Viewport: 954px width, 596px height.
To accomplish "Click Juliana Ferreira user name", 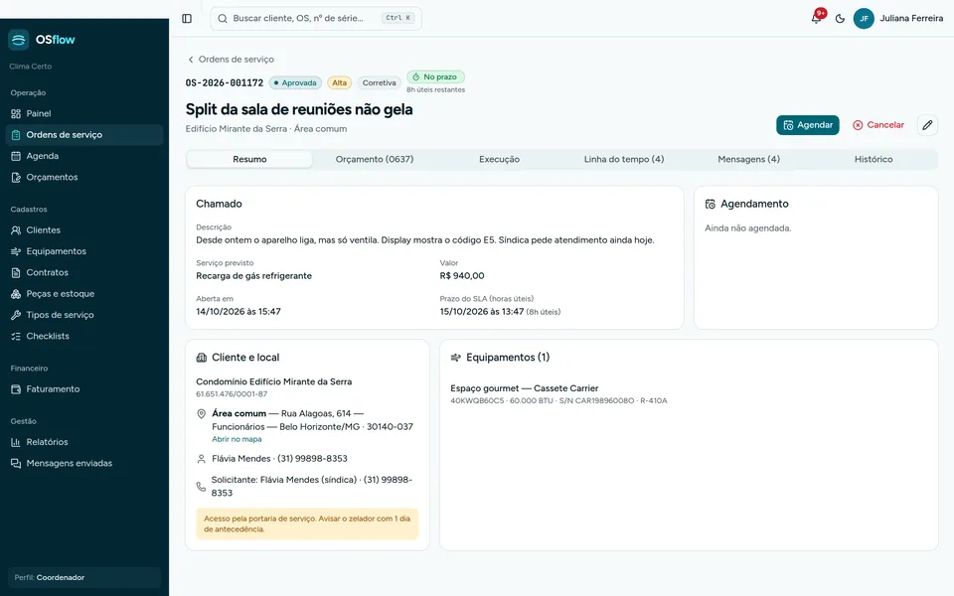I will pyautogui.click(x=911, y=18).
